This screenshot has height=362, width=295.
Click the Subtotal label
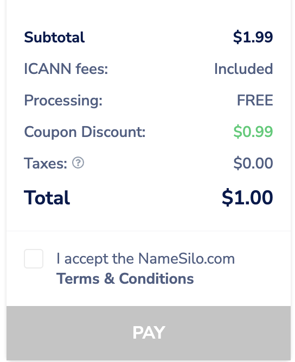[x=54, y=37]
